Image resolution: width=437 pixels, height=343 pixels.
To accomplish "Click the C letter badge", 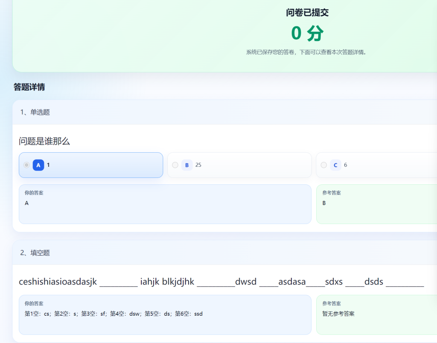I will [x=335, y=165].
